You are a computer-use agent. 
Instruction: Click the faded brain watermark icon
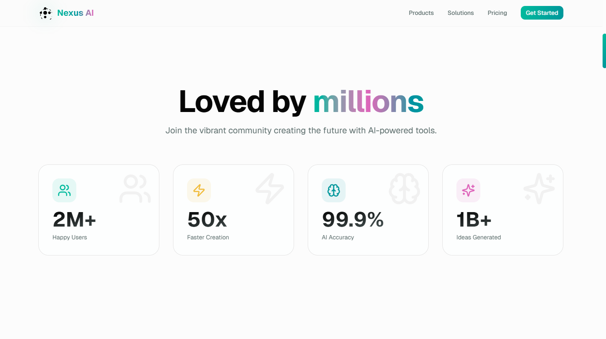[x=404, y=189]
